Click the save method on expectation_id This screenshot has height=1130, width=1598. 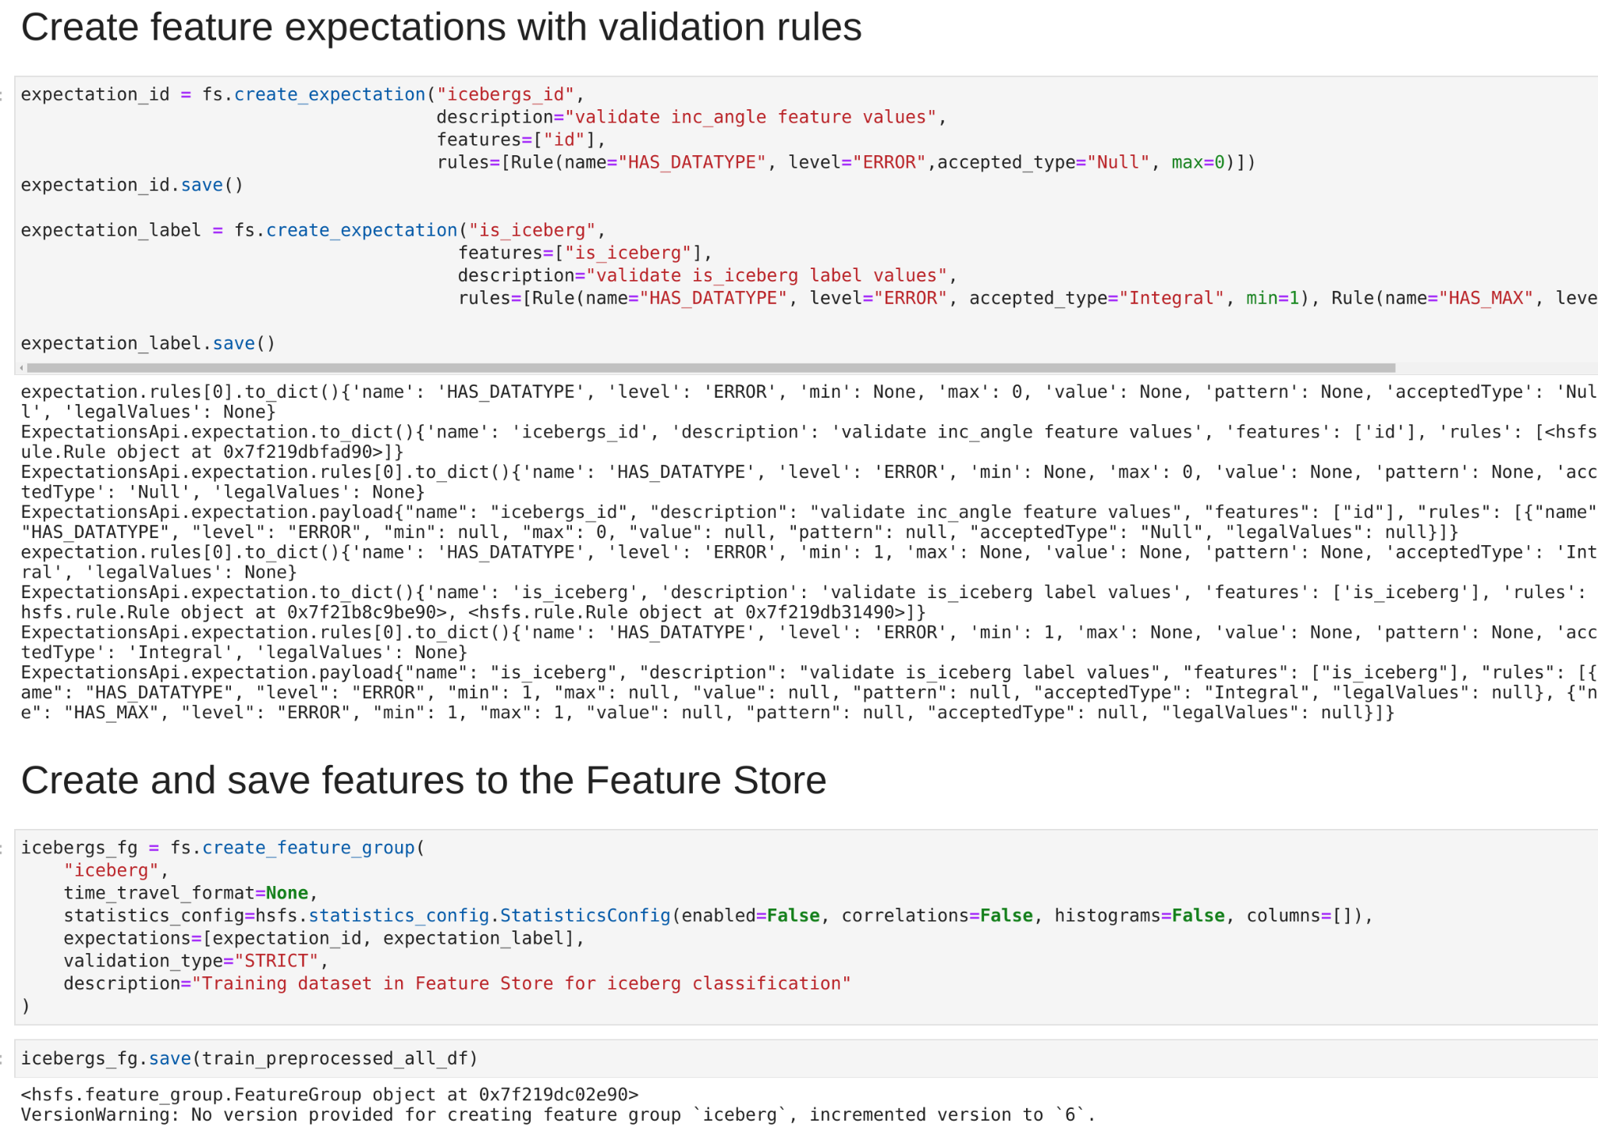click(x=201, y=184)
